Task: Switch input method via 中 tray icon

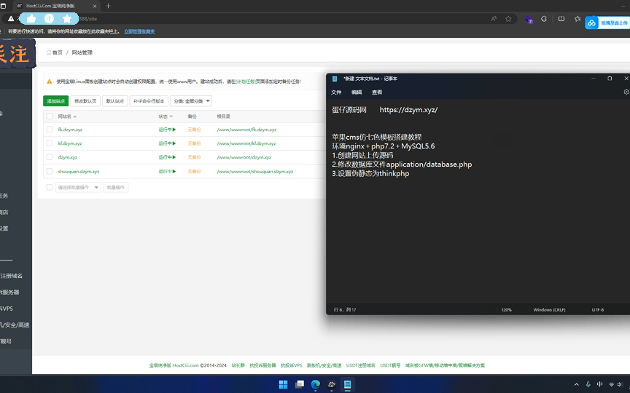Action: point(599,384)
